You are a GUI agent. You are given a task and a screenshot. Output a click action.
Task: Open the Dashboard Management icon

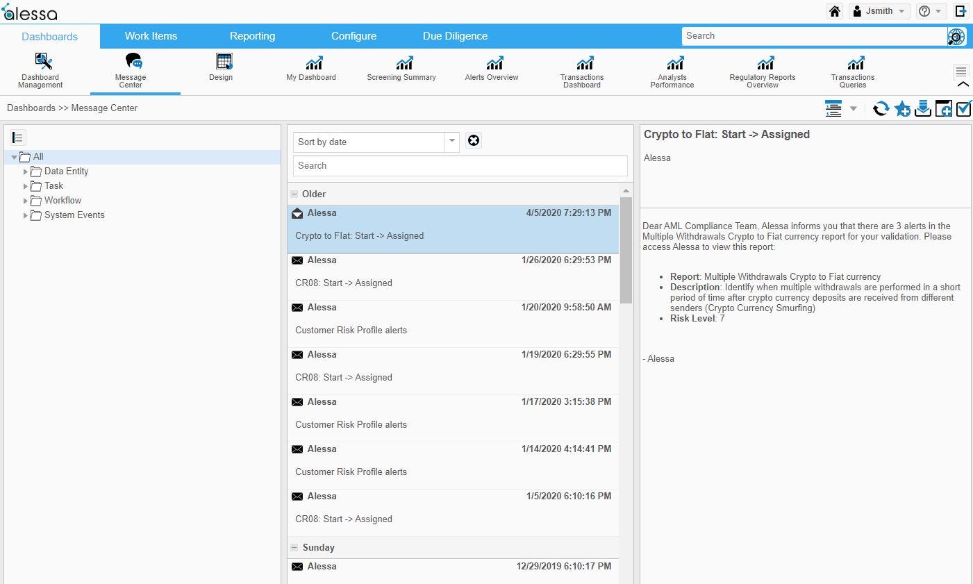pyautogui.click(x=43, y=62)
